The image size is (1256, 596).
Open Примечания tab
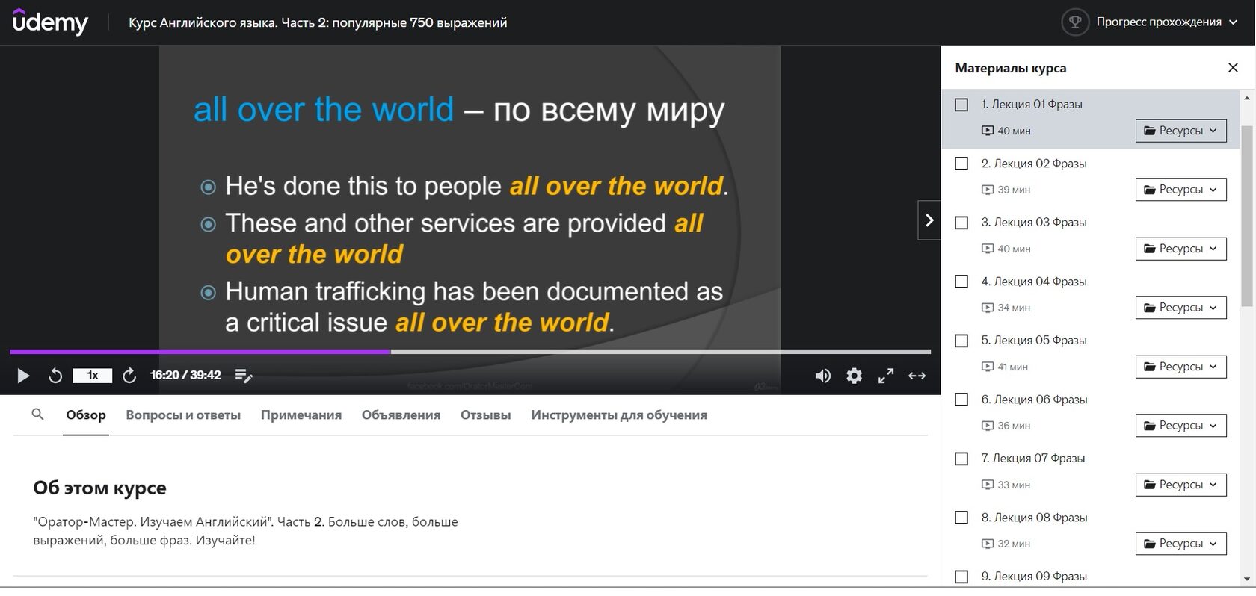pyautogui.click(x=301, y=415)
